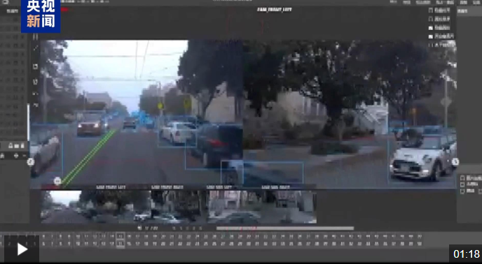Image resolution: width=482 pixels, height=264 pixels.
Task: Click the round arrow at the right image edge
Action: [455, 161]
